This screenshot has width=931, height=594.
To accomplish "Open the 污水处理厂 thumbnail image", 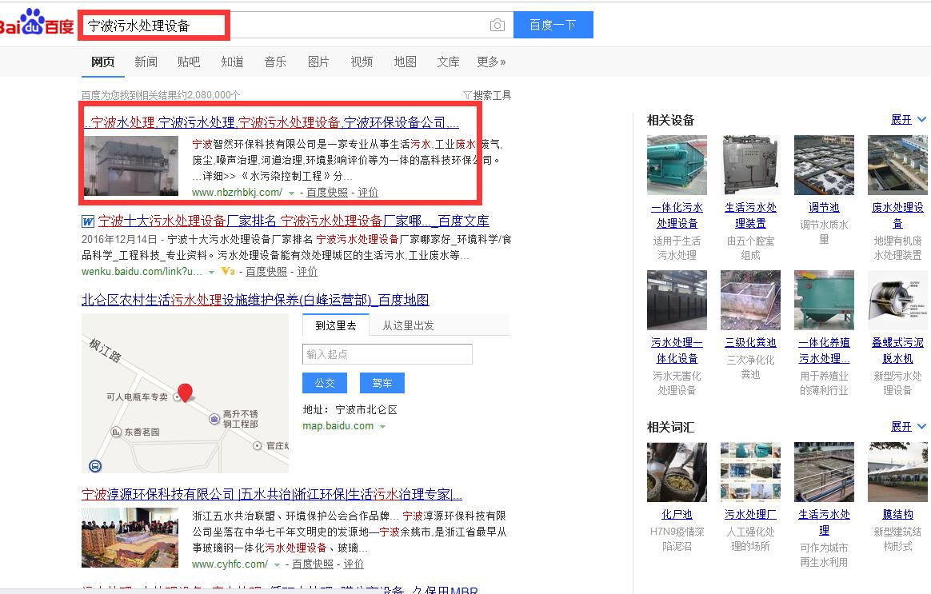I will click(750, 472).
